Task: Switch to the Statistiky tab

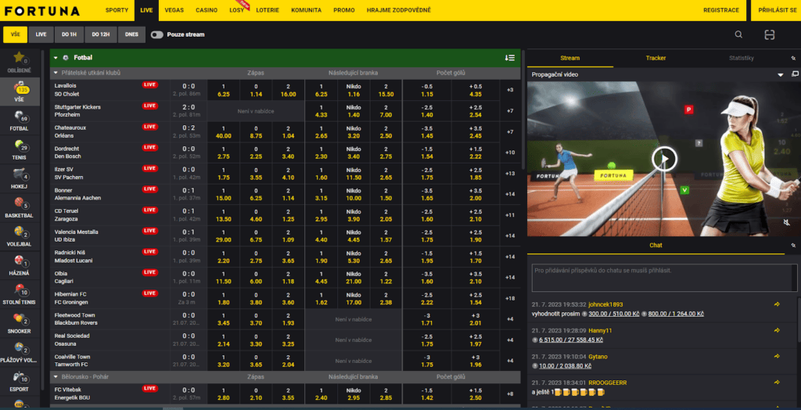Action: coord(742,58)
